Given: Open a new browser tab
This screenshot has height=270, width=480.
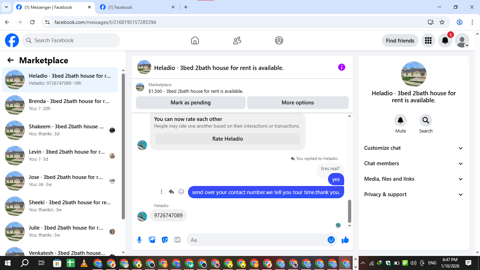Looking at the screenshot, I should click(186, 7).
